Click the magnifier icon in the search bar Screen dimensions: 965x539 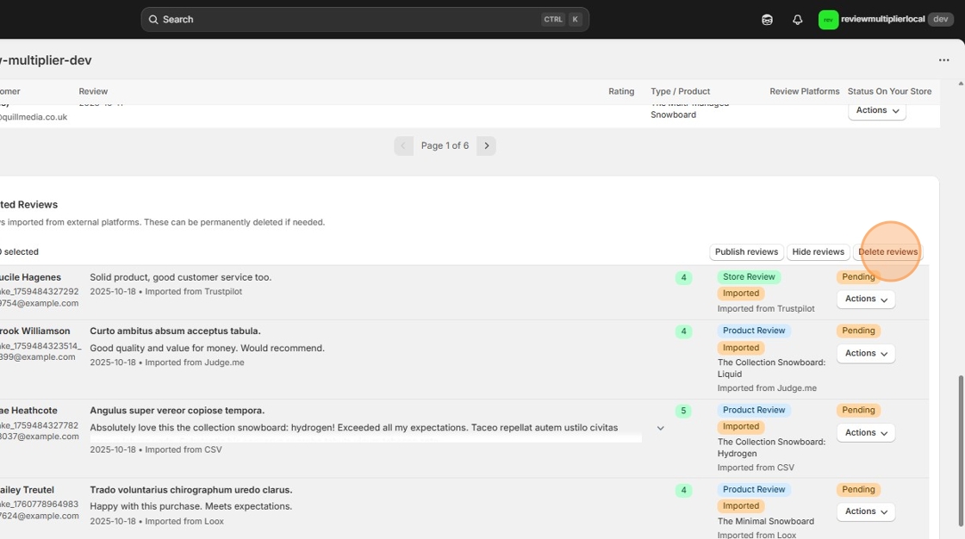pyautogui.click(x=153, y=19)
